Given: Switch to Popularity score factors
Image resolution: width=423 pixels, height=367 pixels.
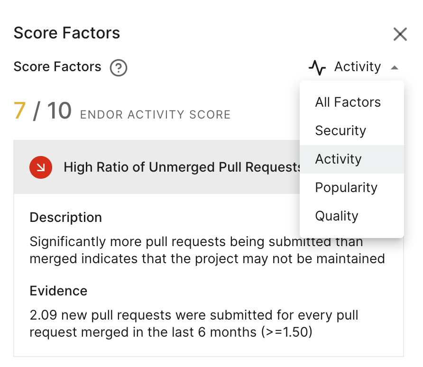Looking at the screenshot, I should 346,188.
